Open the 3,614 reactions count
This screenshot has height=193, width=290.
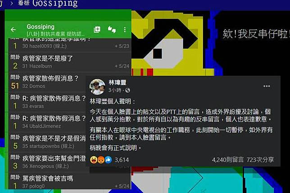[122, 160]
